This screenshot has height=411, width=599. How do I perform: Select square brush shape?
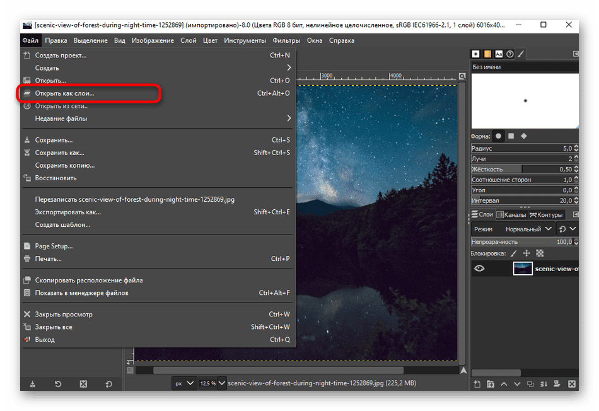pos(511,136)
